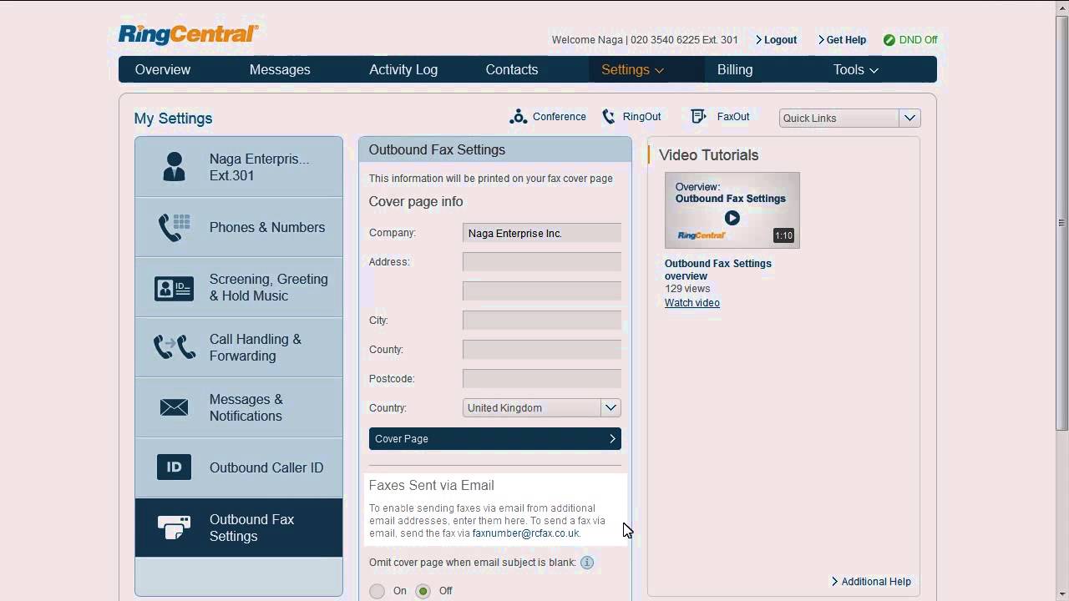Click the City input field
Screen dimensions: 1069x601
point(542,321)
